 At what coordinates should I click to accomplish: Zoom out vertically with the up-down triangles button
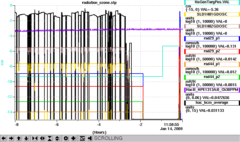coord(57,138)
